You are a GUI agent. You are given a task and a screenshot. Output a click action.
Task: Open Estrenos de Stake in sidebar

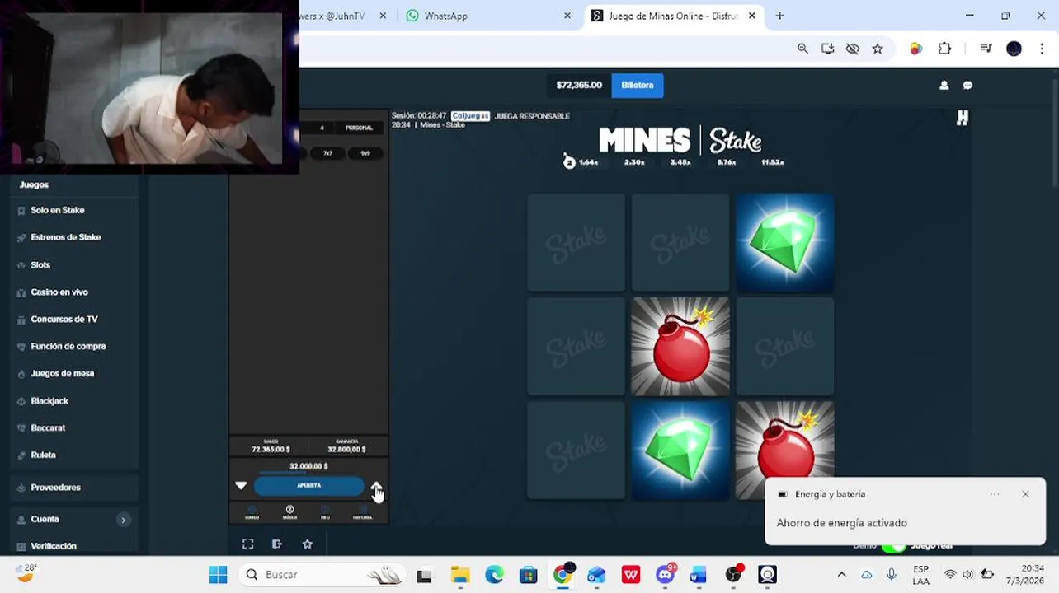point(66,237)
